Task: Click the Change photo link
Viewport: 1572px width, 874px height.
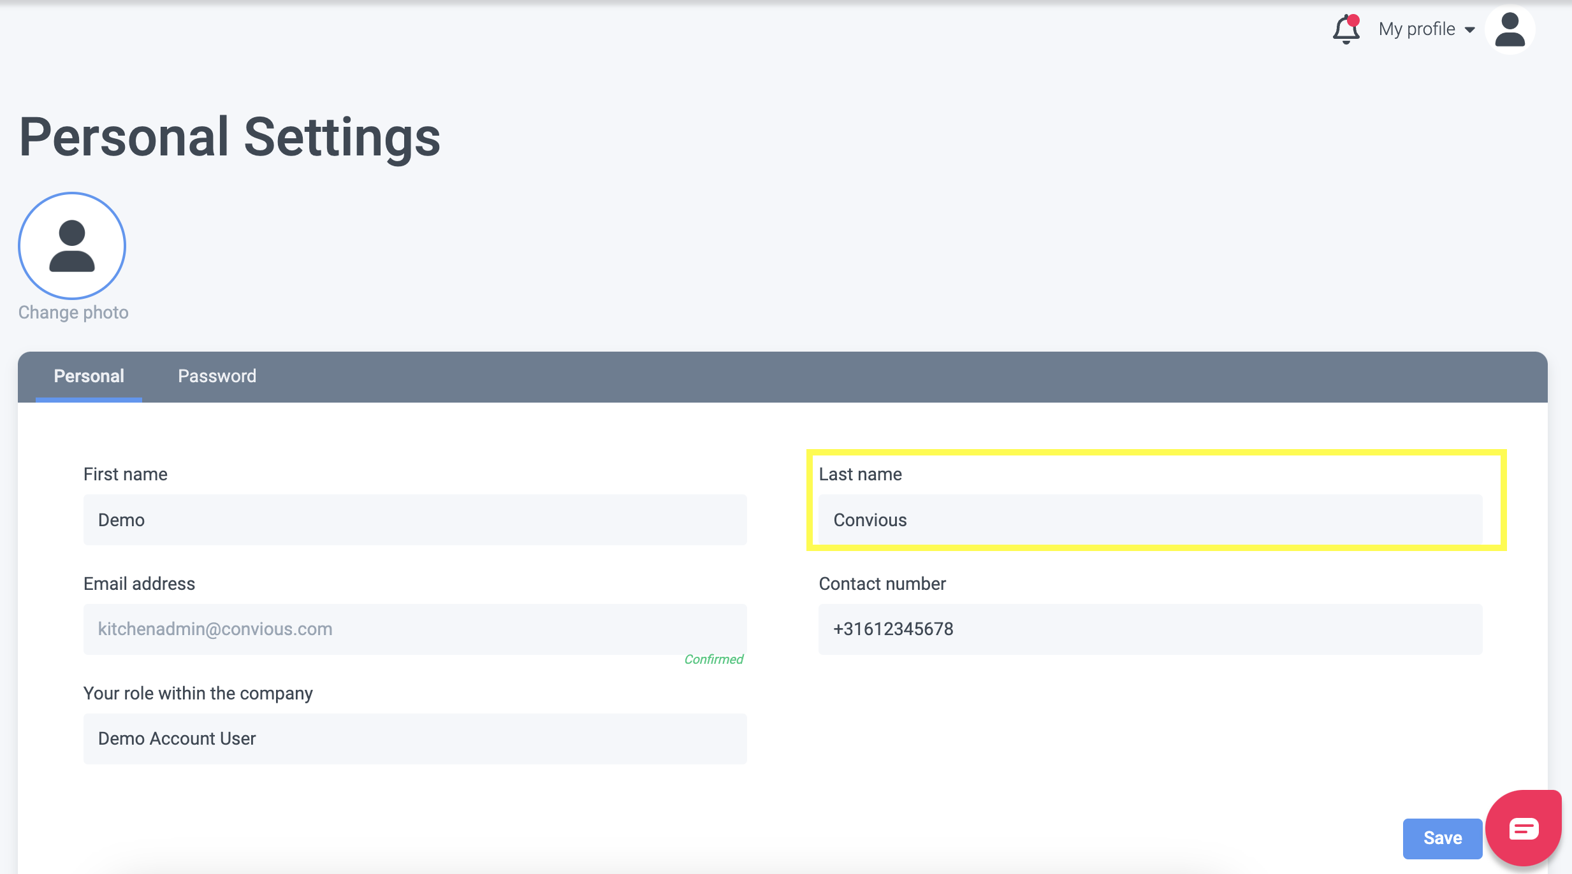Action: [x=73, y=312]
